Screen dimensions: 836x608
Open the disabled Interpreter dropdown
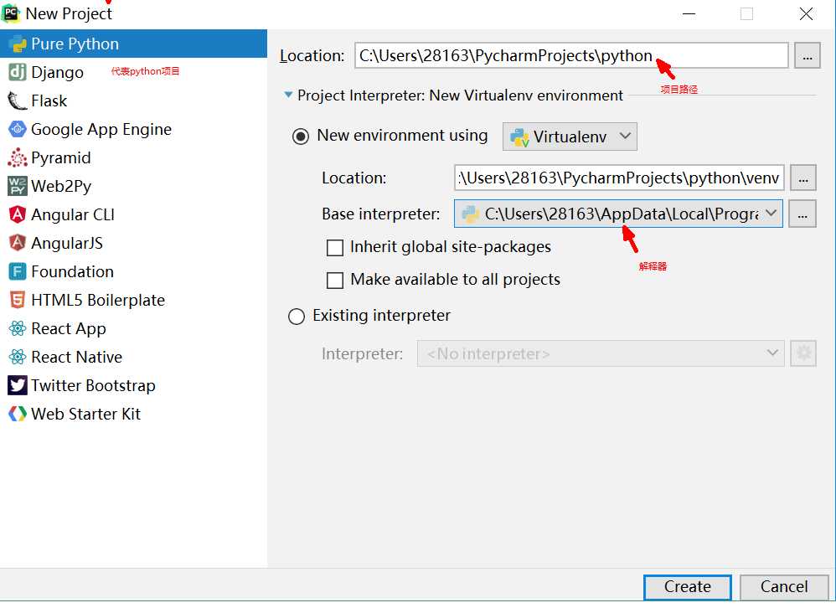[x=601, y=353]
